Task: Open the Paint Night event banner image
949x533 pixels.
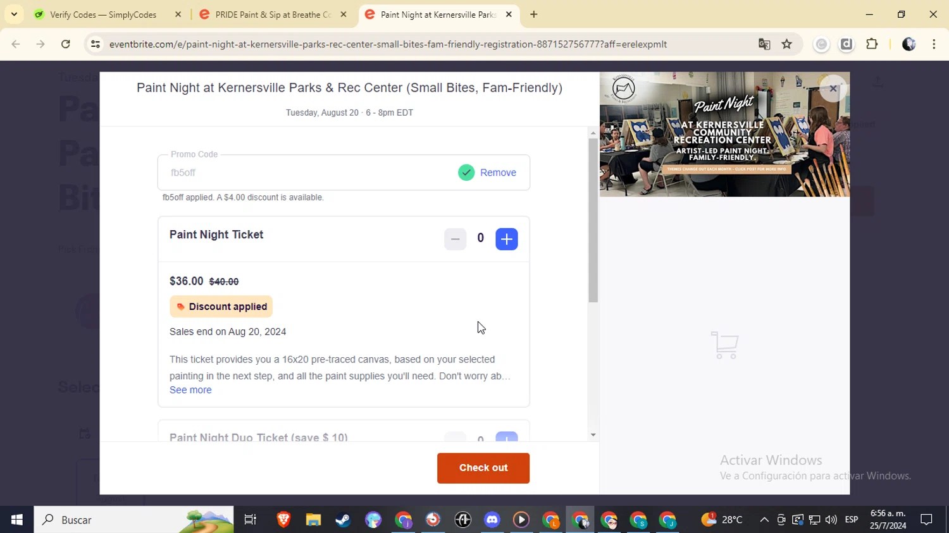Action: 724,134
